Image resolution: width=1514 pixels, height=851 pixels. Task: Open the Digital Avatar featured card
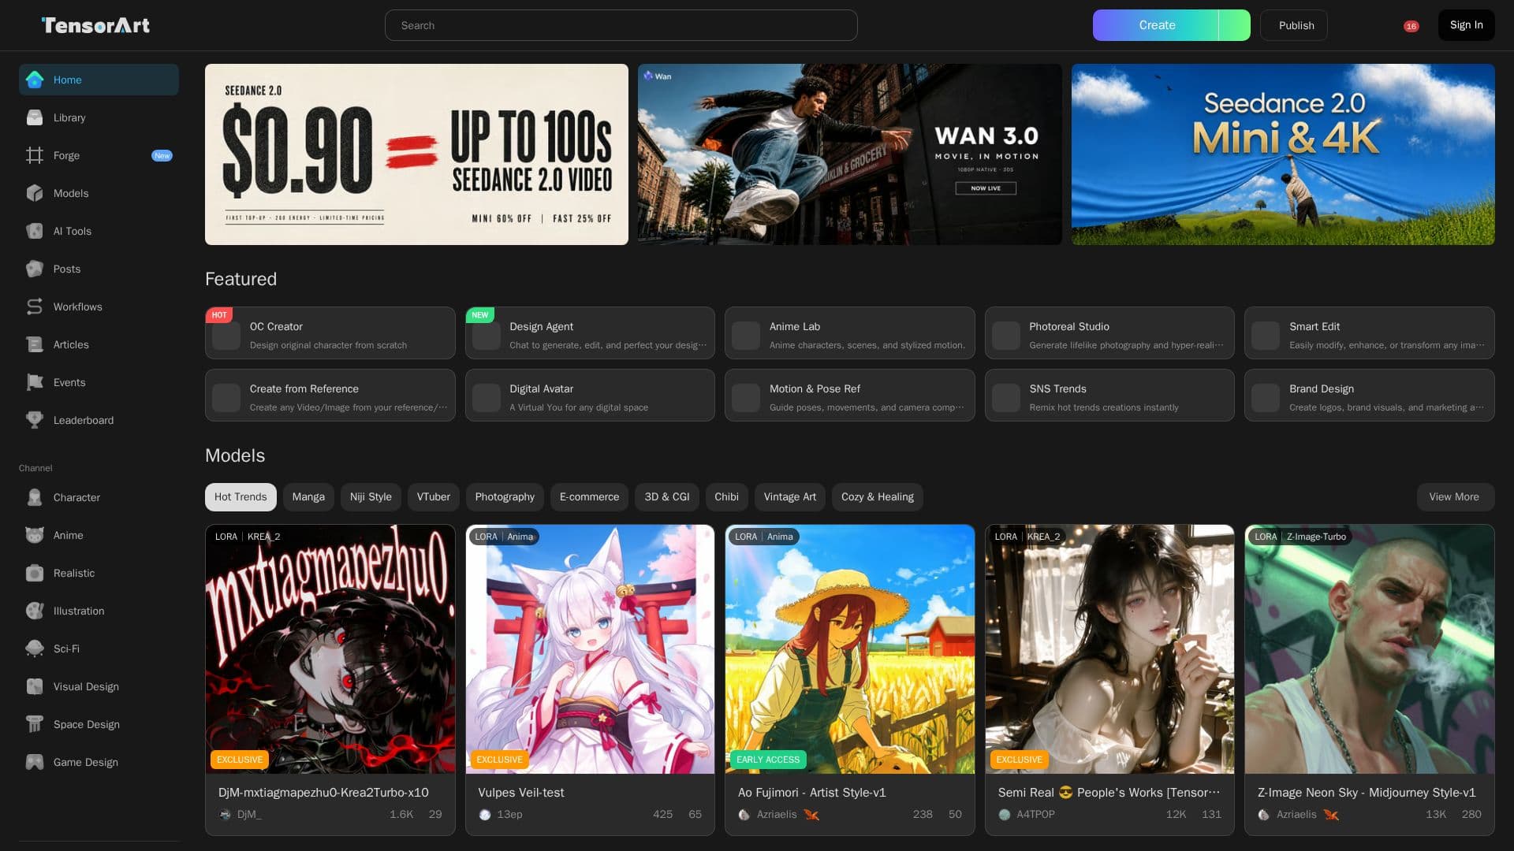[590, 396]
